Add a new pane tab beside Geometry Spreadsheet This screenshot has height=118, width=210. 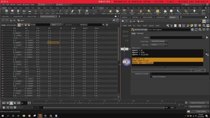click(59, 16)
